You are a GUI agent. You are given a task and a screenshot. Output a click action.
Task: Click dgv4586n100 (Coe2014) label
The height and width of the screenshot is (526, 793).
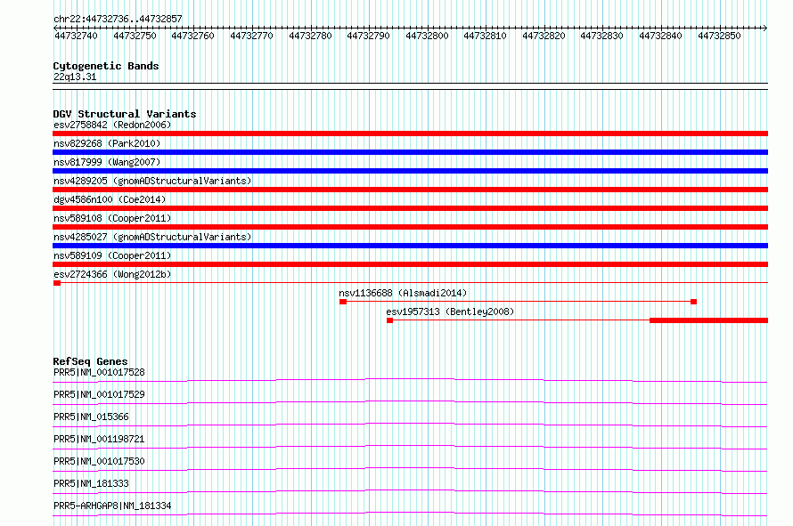click(x=110, y=199)
